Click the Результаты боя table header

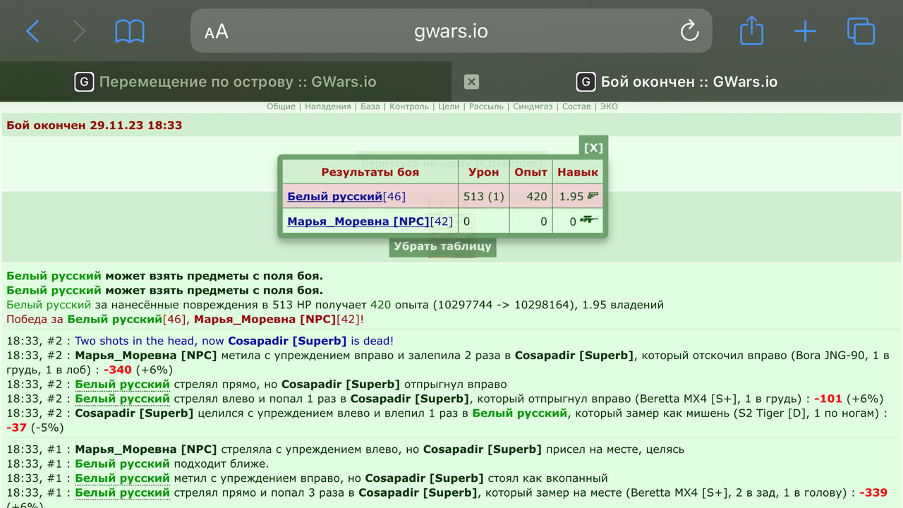coord(370,172)
